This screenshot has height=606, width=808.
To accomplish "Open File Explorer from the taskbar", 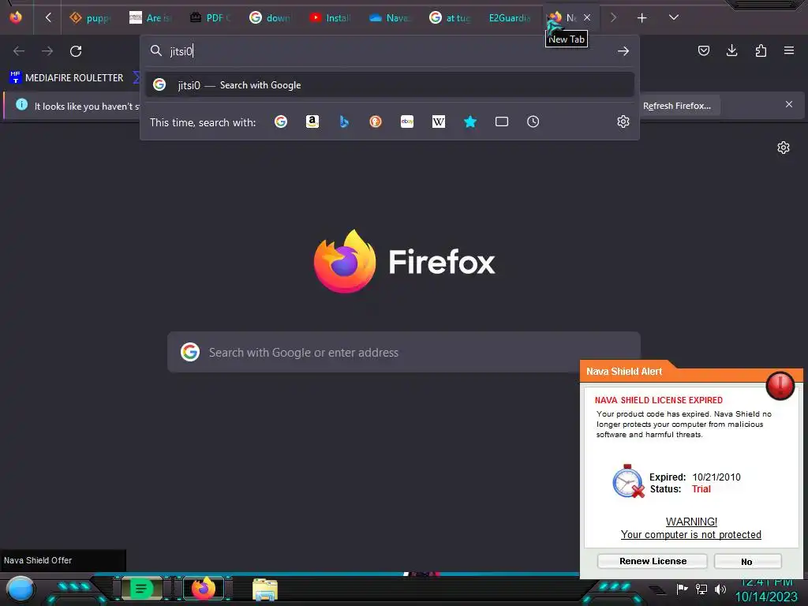I will (265, 589).
